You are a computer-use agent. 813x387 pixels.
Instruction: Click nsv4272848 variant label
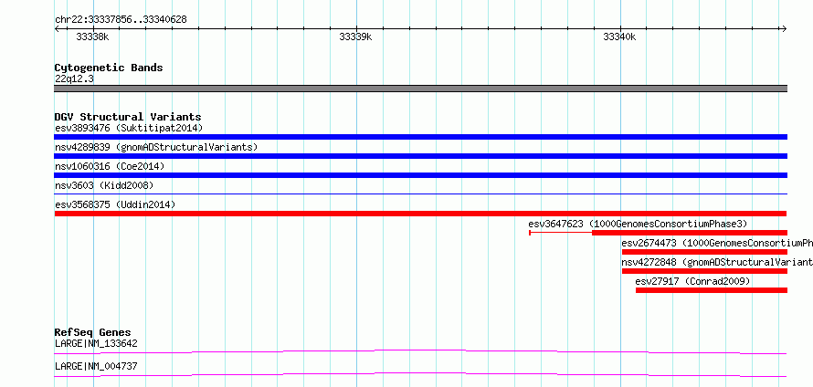click(x=717, y=262)
